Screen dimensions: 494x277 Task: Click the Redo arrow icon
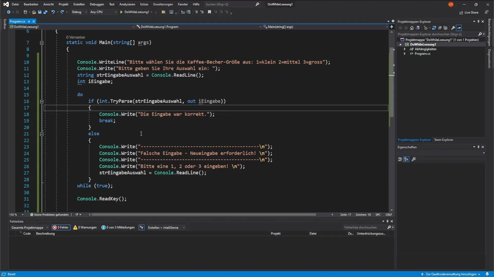pos(62,12)
